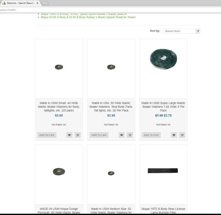The height and width of the screenshot is (215, 221).
Task: Open a new browser tab
Action: coord(45,3)
